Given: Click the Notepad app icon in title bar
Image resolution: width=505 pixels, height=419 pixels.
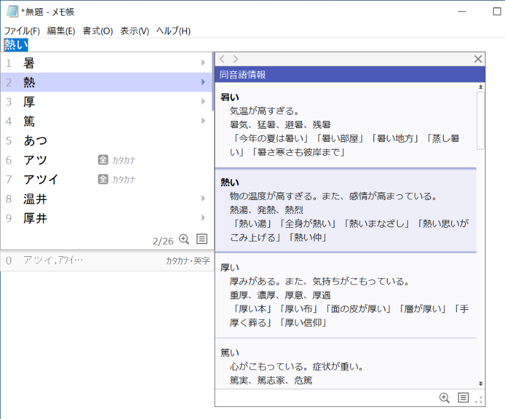Looking at the screenshot, I should (12, 11).
